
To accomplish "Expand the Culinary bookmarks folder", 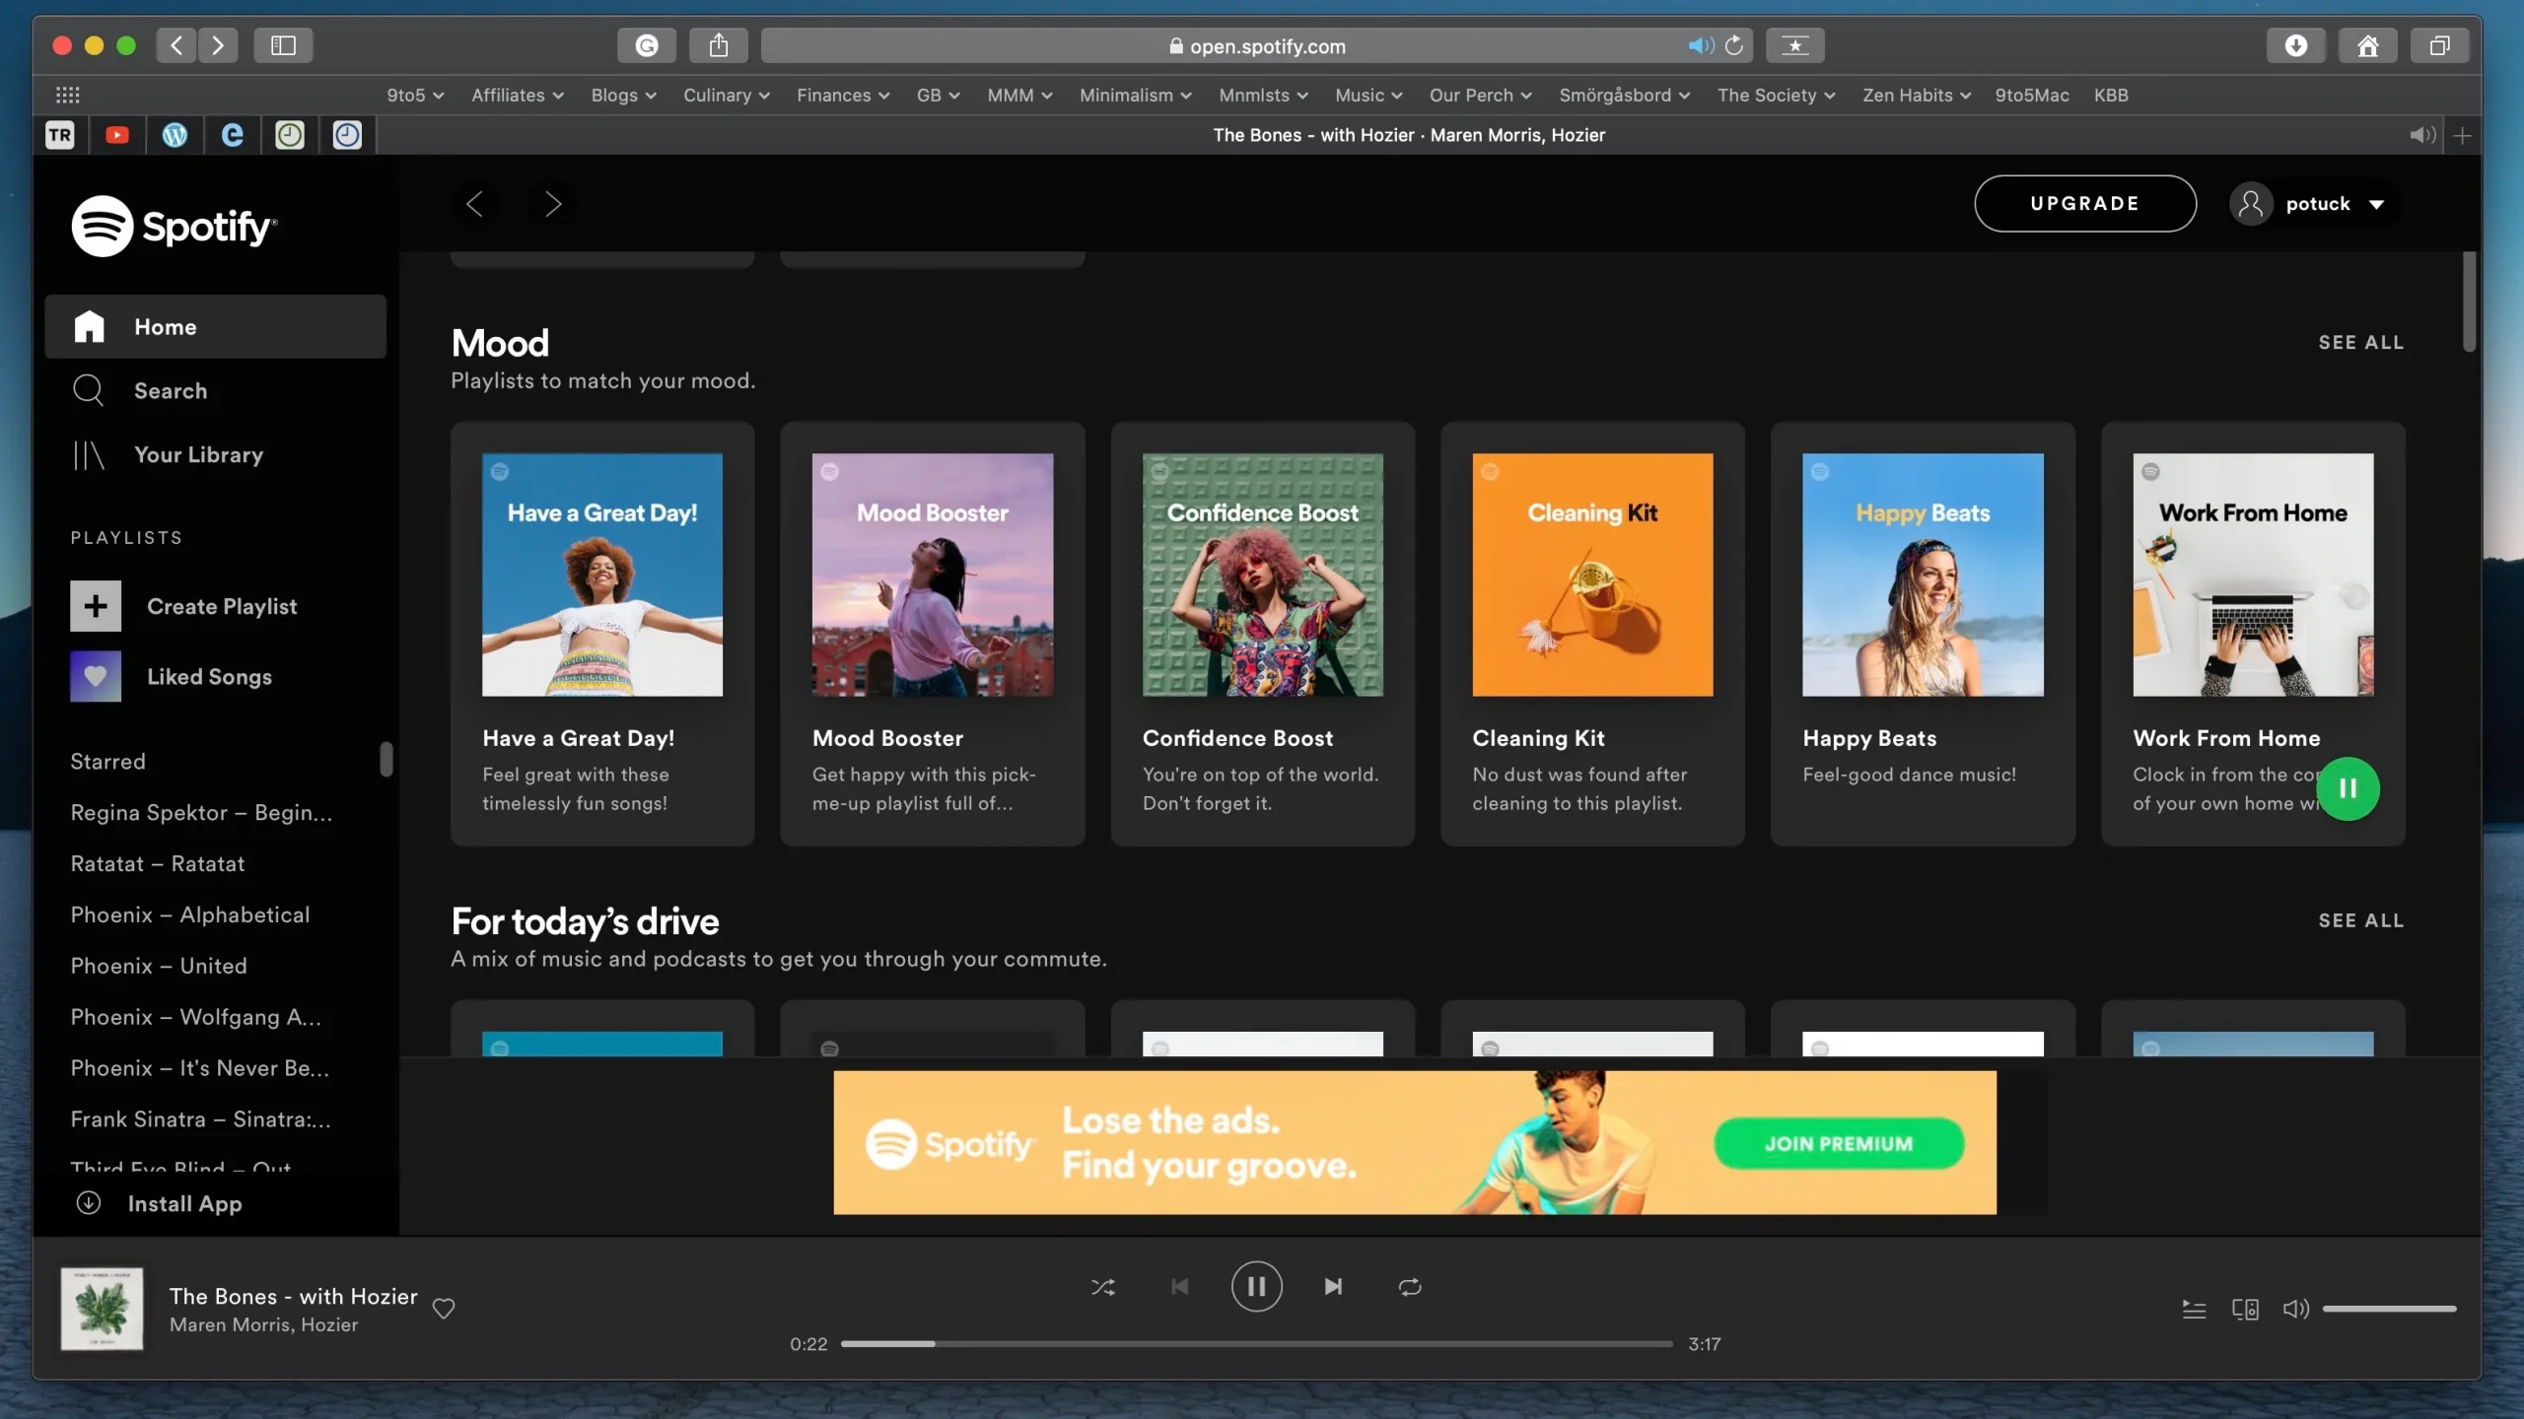I will point(726,96).
